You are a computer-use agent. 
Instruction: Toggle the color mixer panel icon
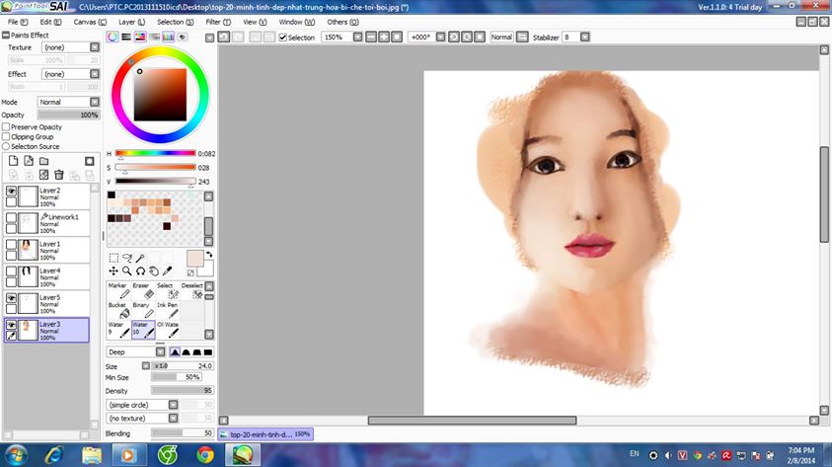tap(154, 37)
